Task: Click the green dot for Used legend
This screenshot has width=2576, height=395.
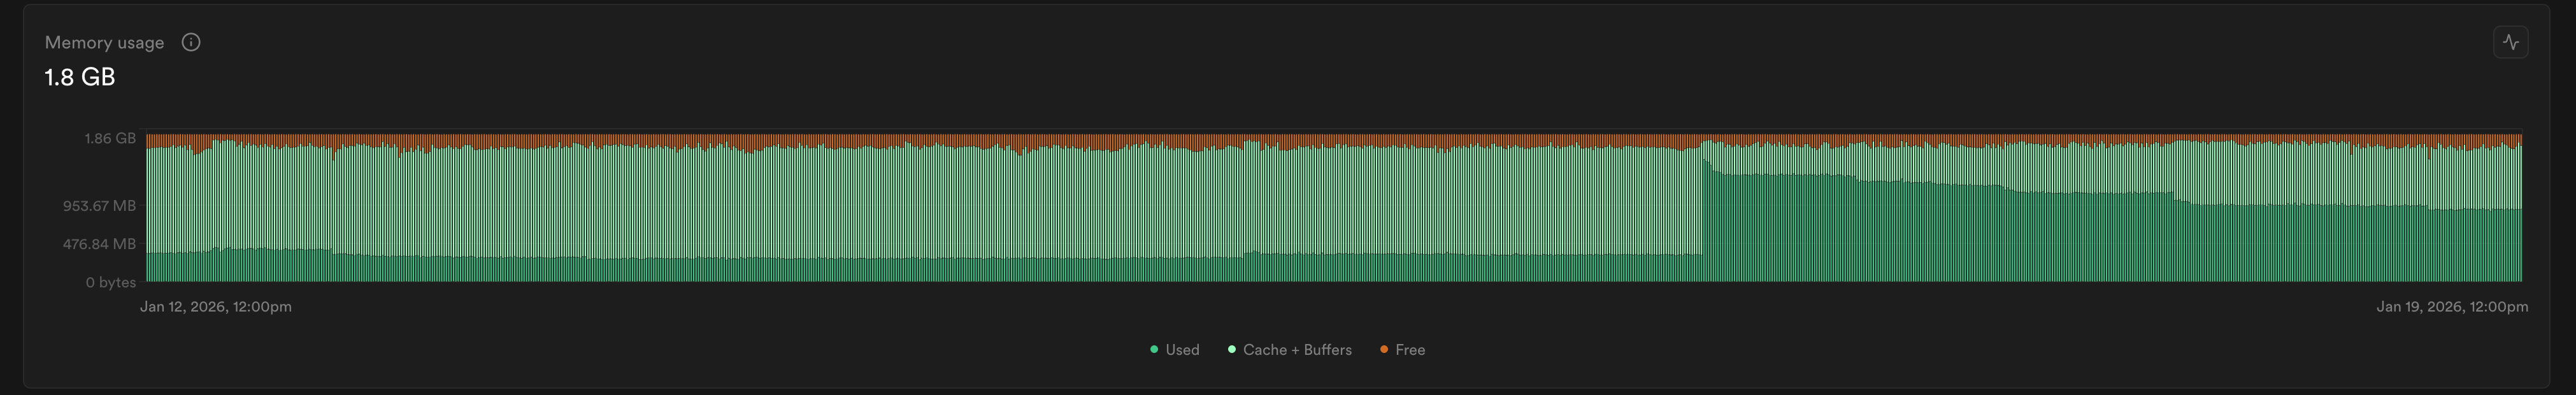Action: pyautogui.click(x=1154, y=350)
